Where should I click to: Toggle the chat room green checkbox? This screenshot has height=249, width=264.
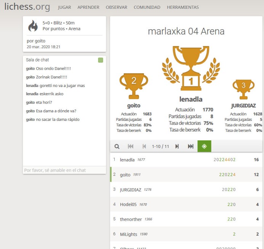click(x=101, y=60)
